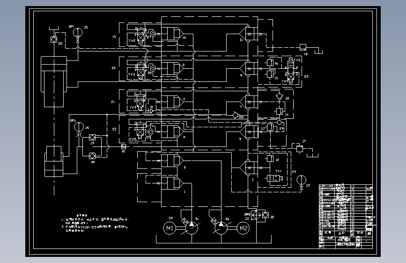
Task: Select the M2 motor circle
Action: 243,228
